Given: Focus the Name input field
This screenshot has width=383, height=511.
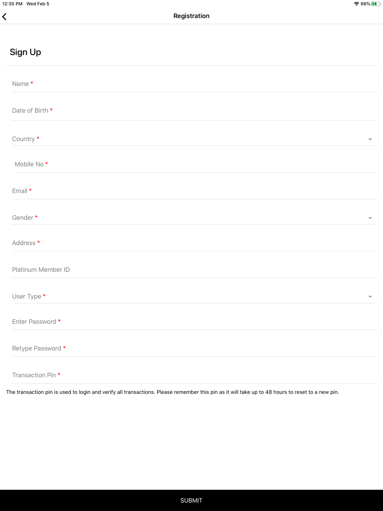Looking at the screenshot, I should [194, 84].
